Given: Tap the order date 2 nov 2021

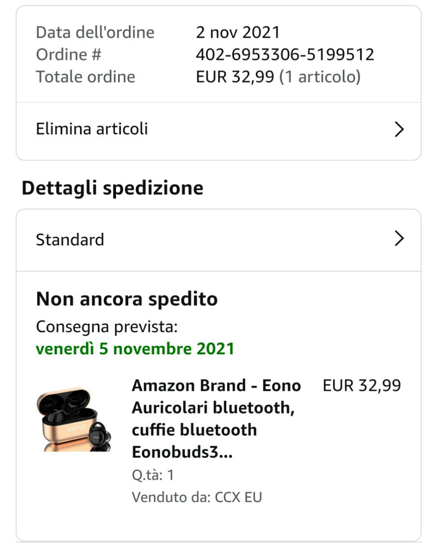Looking at the screenshot, I should tap(238, 32).
